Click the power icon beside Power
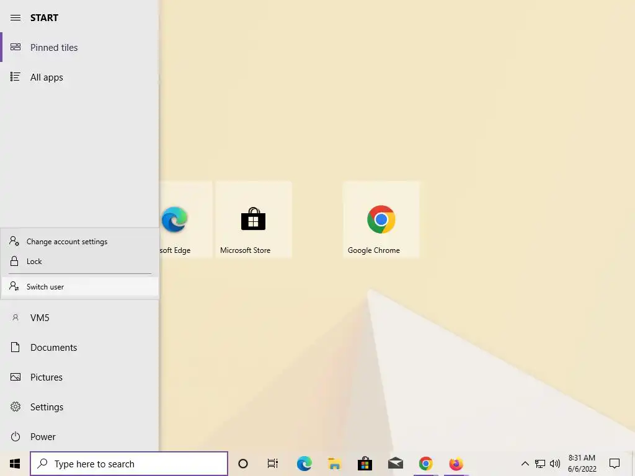The width and height of the screenshot is (635, 476). point(16,437)
